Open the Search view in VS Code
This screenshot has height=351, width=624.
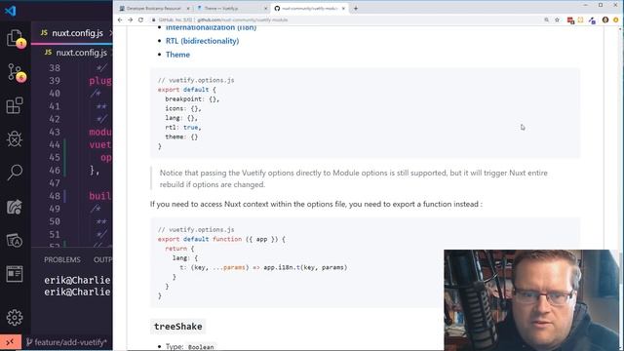15,173
